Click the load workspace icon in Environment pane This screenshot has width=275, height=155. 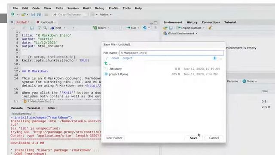coord(165,28)
